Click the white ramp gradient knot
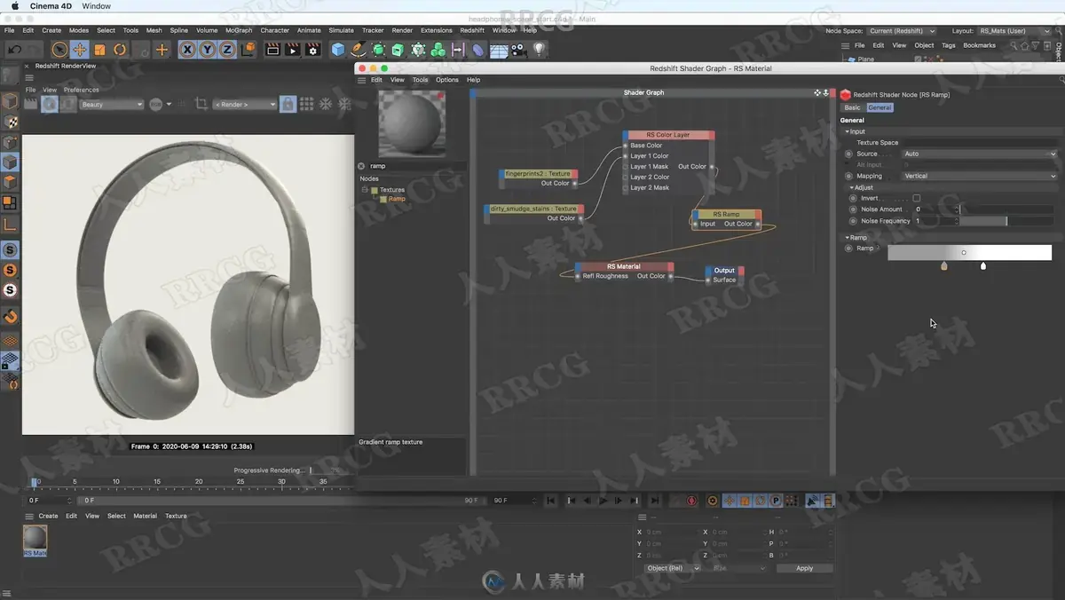 coord(983,265)
